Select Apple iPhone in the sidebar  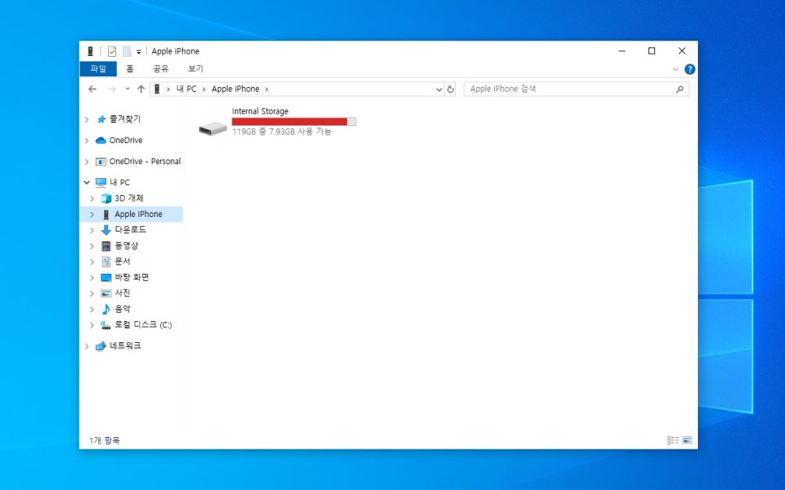[x=138, y=215]
